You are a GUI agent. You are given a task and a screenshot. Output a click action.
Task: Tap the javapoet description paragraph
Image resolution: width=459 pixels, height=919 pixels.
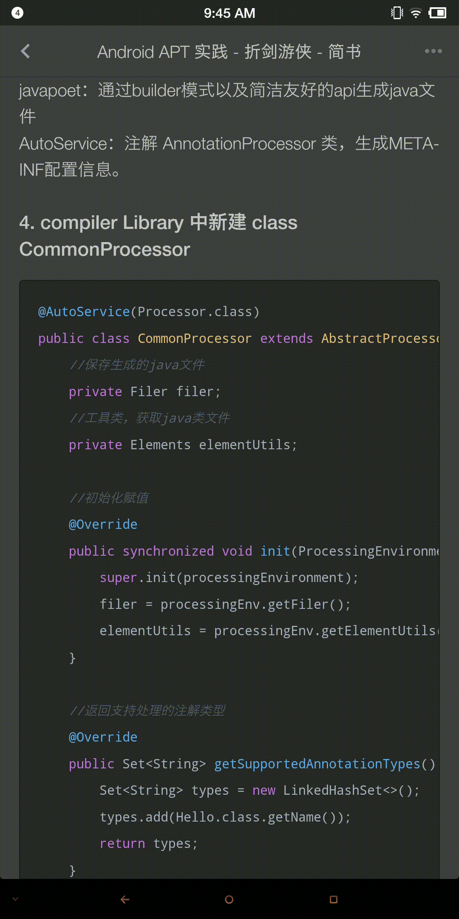(x=227, y=103)
